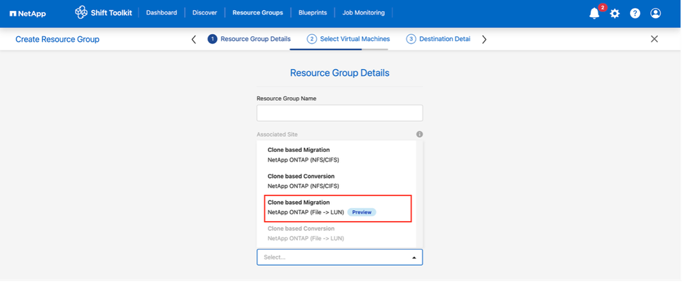Switch to Destination Details step
The image size is (684, 282).
click(x=438, y=39)
